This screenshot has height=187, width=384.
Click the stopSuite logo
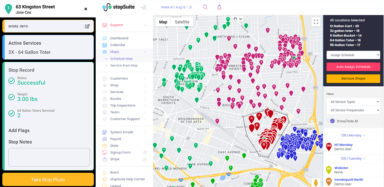click(118, 7)
